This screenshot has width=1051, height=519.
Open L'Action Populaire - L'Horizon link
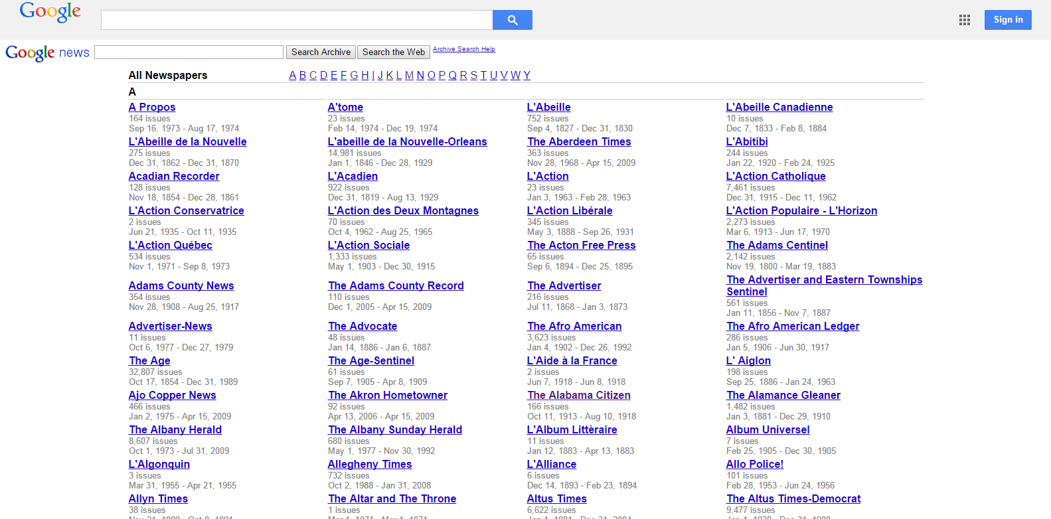pyautogui.click(x=801, y=210)
